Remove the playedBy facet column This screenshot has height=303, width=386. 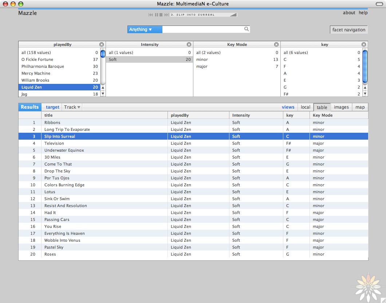(x=102, y=44)
